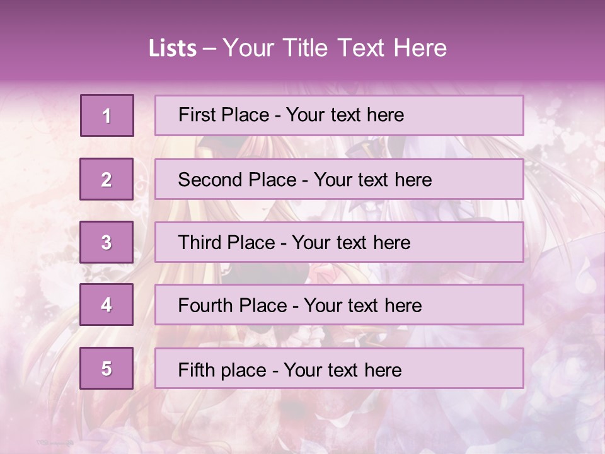Viewport: 605px width, 454px height.
Task: Select the Third Place text bar
Action: click(x=339, y=242)
